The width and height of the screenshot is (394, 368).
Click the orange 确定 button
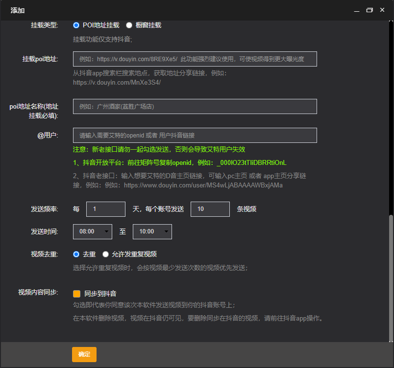[84, 354]
